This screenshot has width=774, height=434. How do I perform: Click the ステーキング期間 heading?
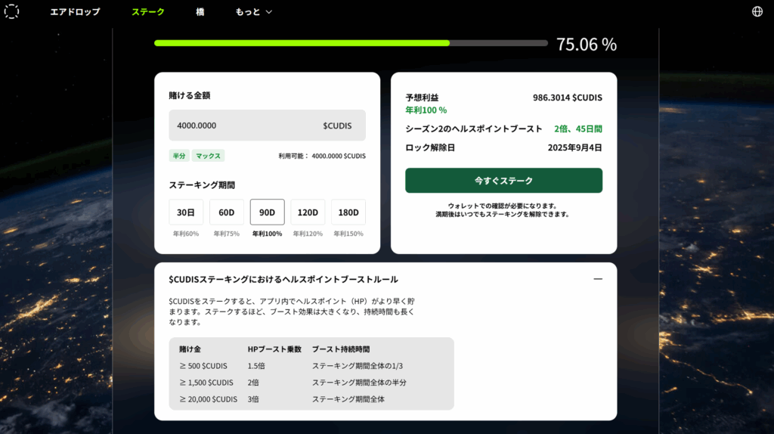pos(202,185)
